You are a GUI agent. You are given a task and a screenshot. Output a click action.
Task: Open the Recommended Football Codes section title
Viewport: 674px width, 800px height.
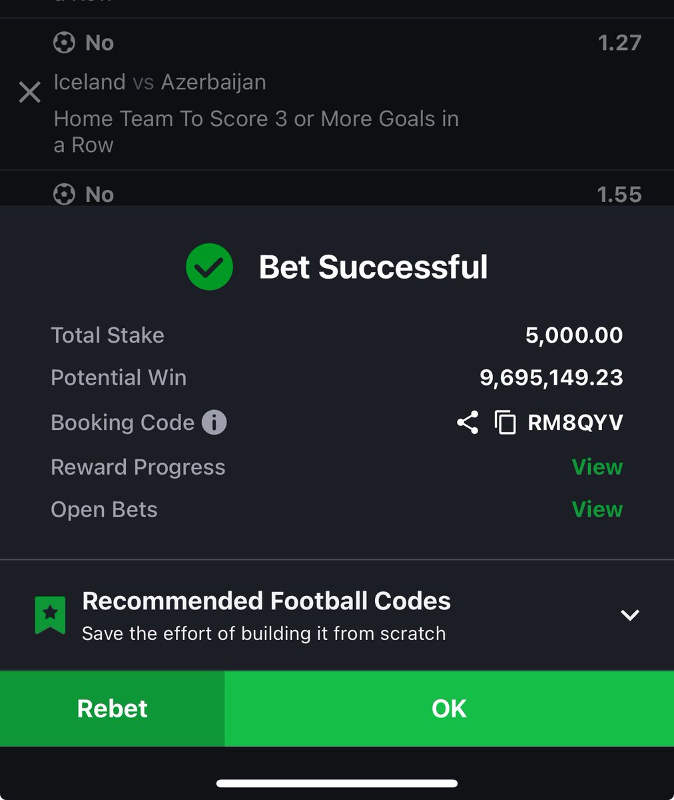266,601
